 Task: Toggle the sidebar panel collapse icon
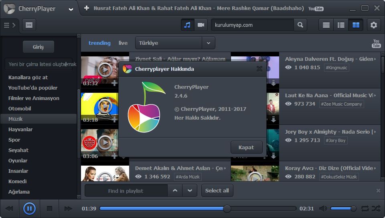pyautogui.click(x=10, y=25)
